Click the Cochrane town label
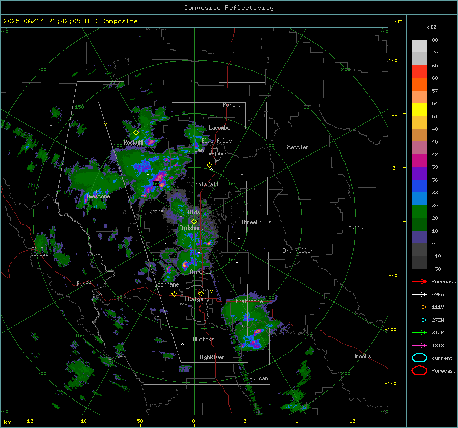The image size is (458, 428). (x=166, y=284)
